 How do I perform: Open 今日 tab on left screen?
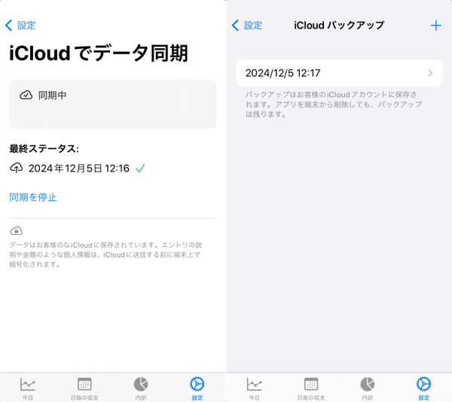(28, 388)
